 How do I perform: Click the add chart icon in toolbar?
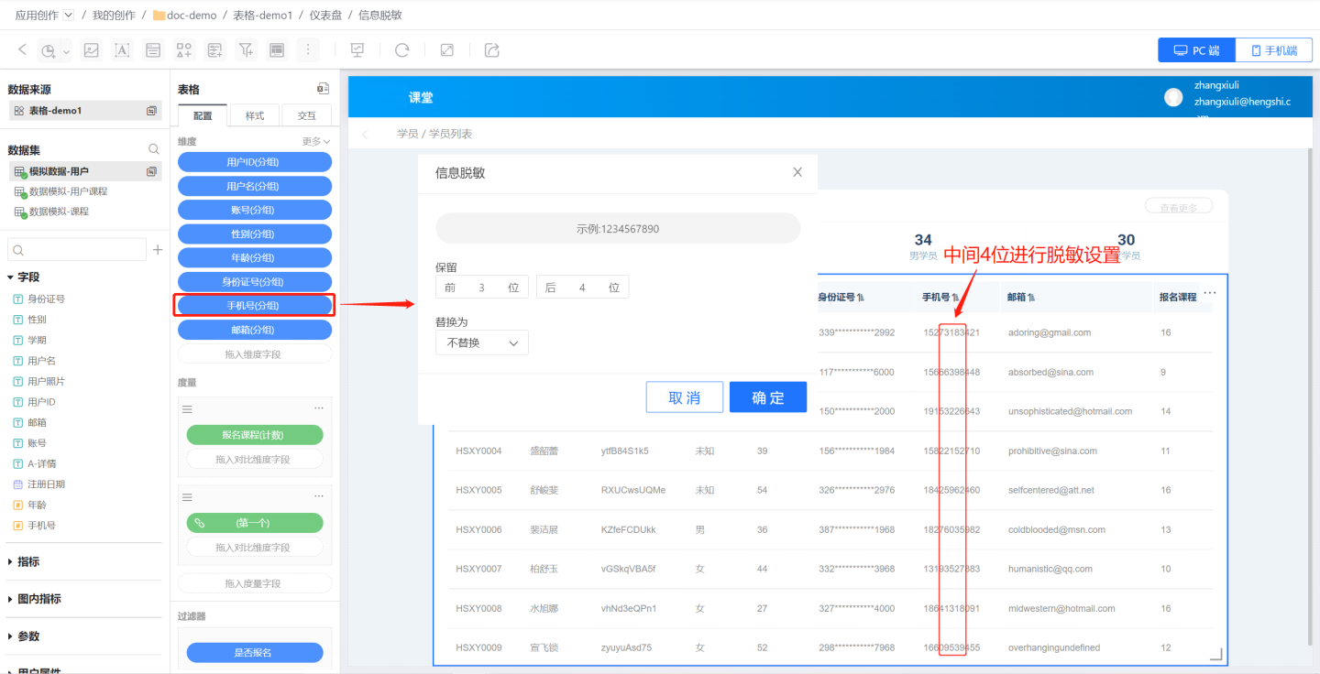[49, 50]
